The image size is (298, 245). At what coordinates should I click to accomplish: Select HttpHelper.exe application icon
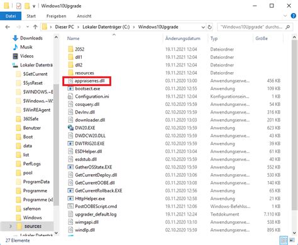[x=70, y=199]
